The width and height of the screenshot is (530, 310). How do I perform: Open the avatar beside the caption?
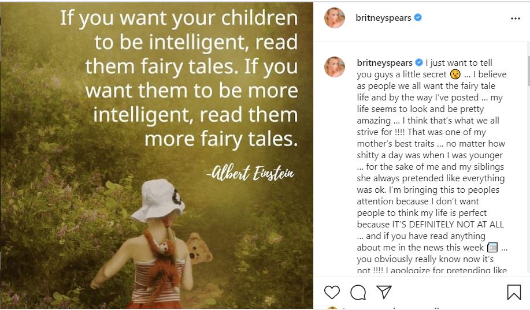point(335,66)
